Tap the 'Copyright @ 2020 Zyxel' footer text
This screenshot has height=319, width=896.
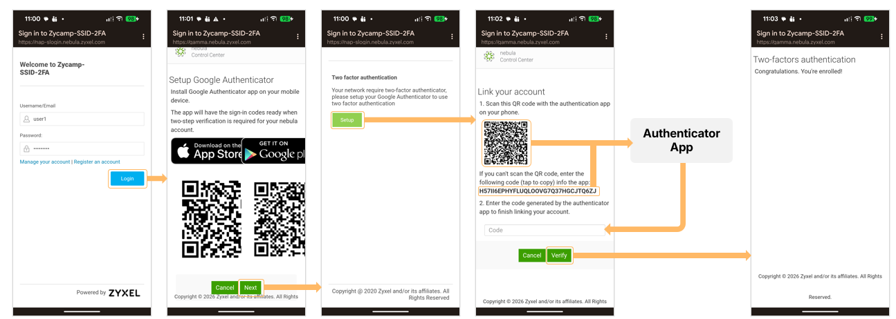click(390, 294)
